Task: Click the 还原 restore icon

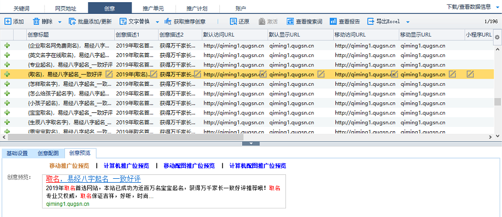Action: (233, 22)
